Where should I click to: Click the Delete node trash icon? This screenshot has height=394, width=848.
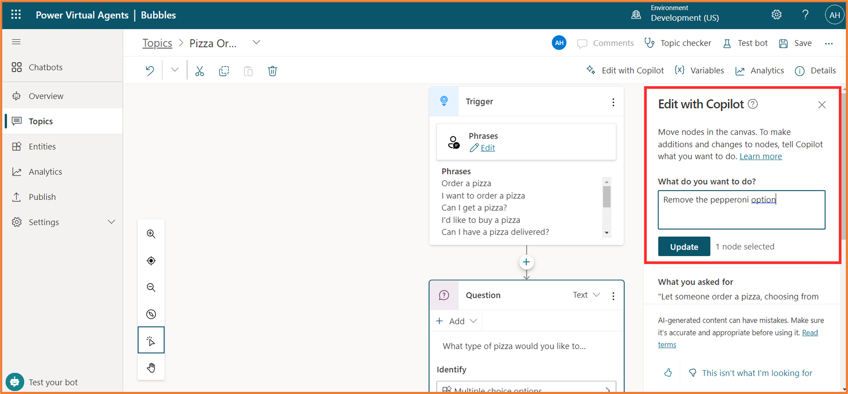tap(273, 71)
